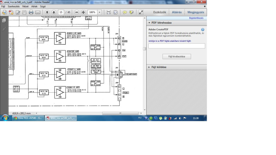Click the sign/edit document toolbar icon
276x155 pixels.
(18, 12)
